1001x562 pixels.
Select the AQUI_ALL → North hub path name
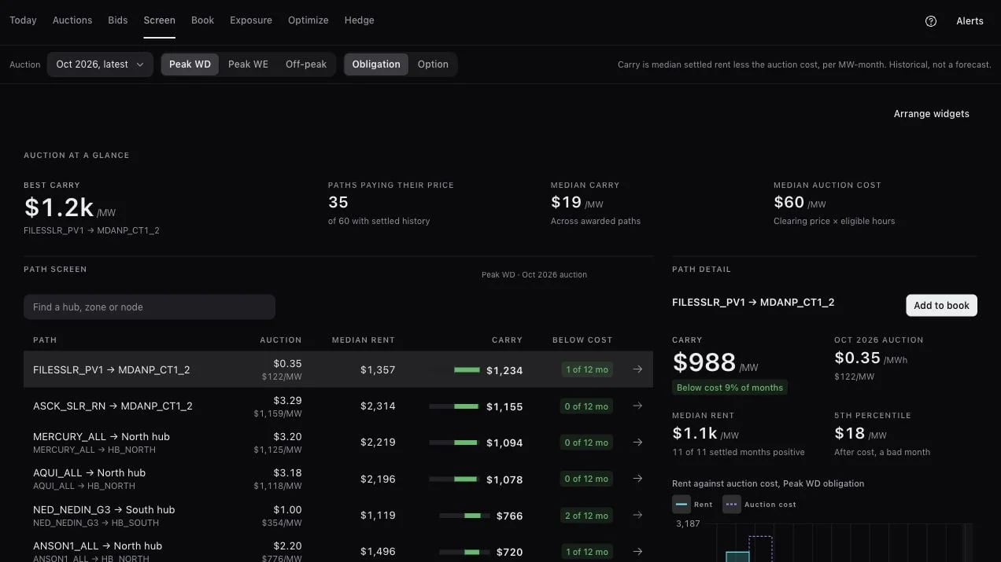point(89,473)
